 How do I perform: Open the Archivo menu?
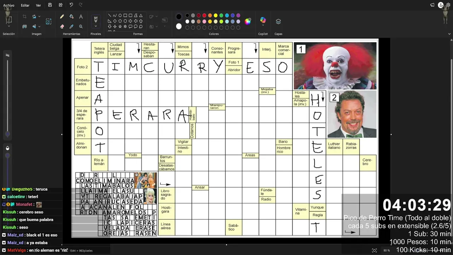coord(9,5)
